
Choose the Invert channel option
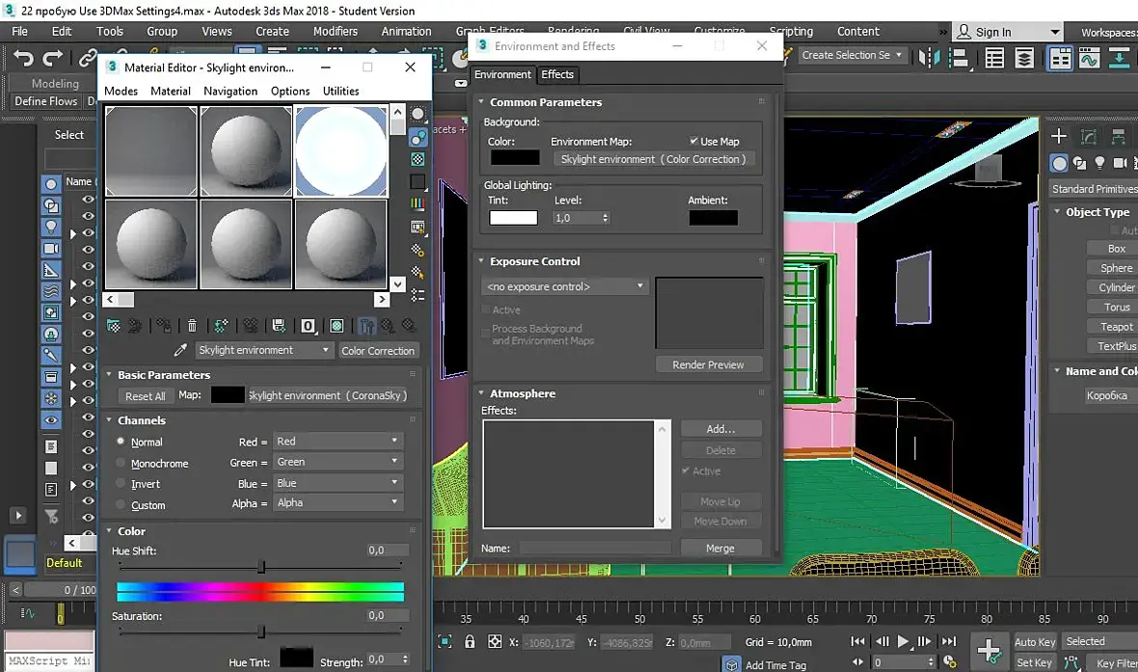pos(121,484)
